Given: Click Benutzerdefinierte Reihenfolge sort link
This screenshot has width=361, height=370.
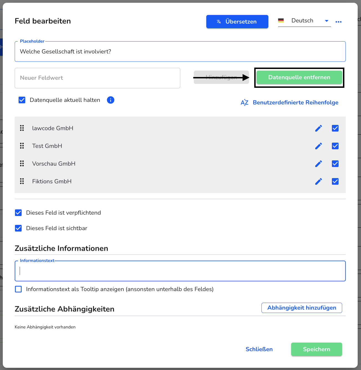Looking at the screenshot, I should (x=296, y=102).
